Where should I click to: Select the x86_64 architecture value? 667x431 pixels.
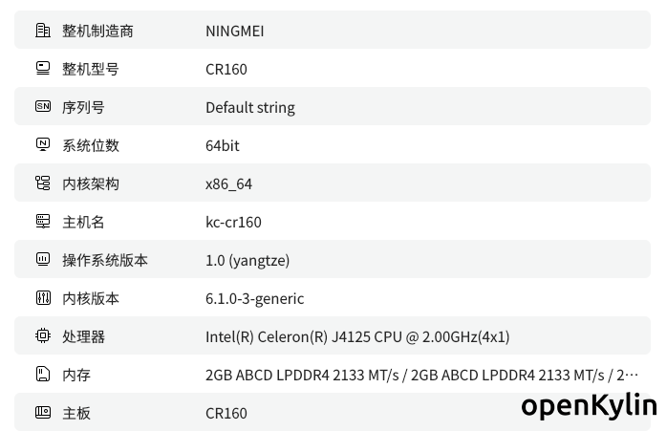coord(228,184)
